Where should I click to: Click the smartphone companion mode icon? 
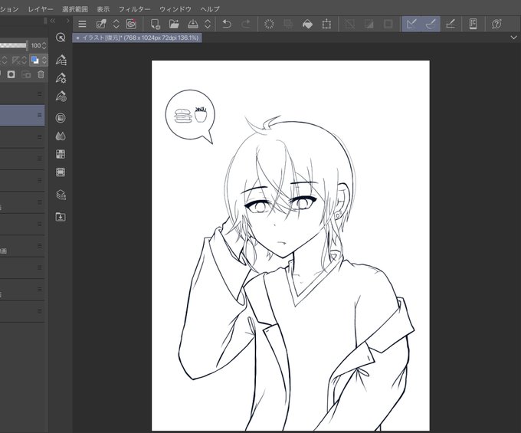point(473,24)
